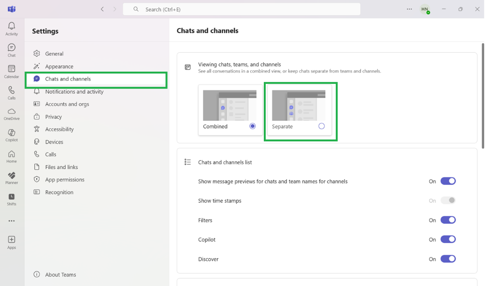Open the Apps store
Screen dimensions: 485x286
pos(11,242)
